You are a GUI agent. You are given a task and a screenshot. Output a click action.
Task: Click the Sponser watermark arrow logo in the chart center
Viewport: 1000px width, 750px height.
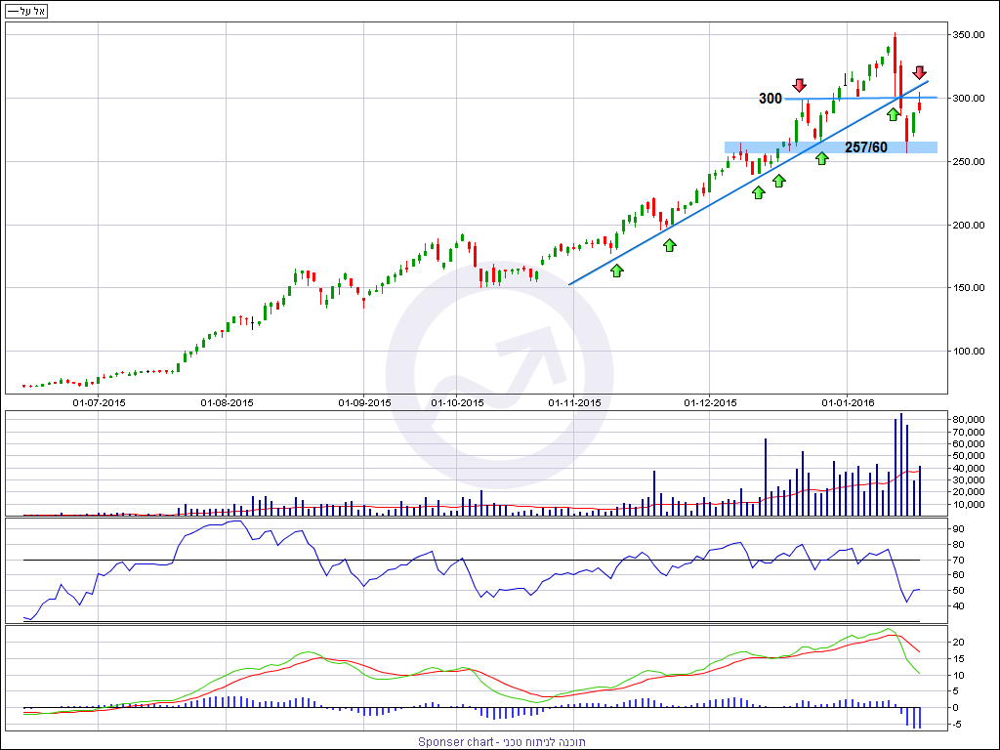pos(499,373)
